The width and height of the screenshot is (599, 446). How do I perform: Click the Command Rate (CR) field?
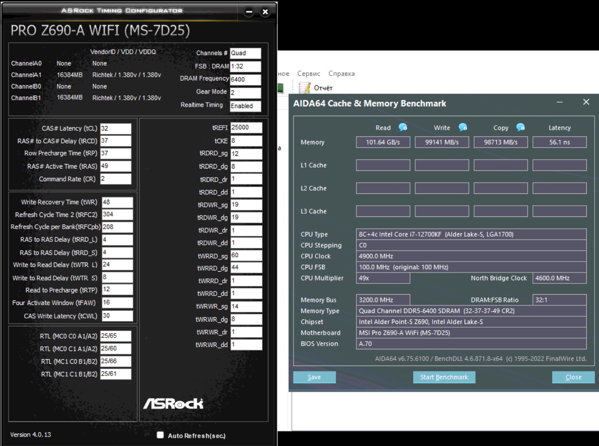tap(115, 179)
